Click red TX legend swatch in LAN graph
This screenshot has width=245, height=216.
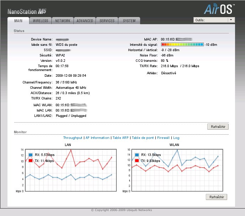coord(31,161)
